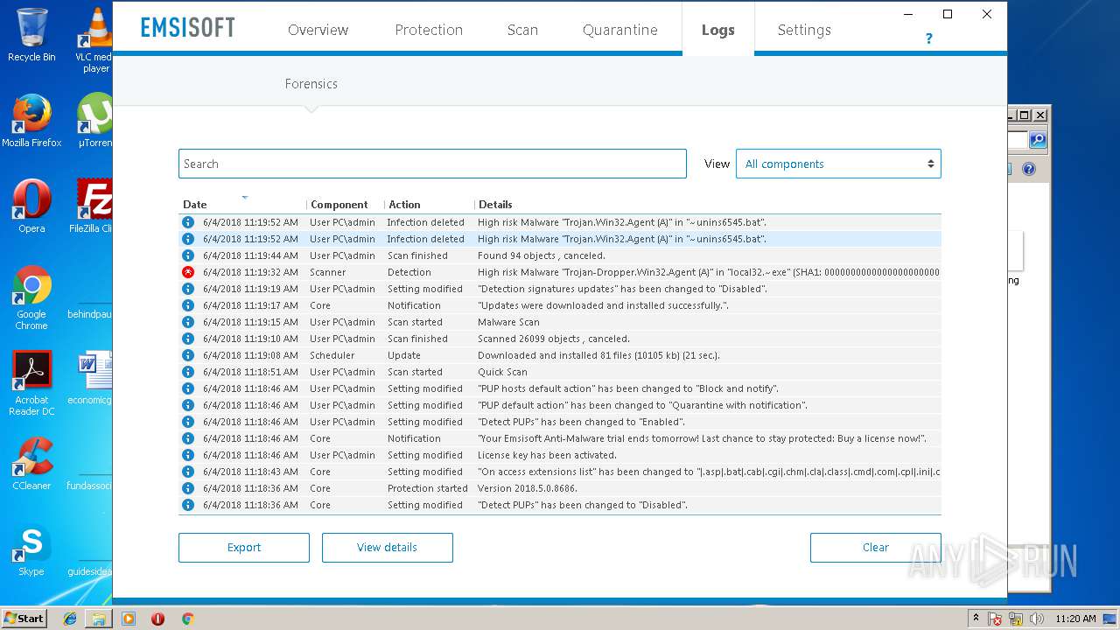
Task: Select the 'On access extensions list' entry
Action: (560, 472)
